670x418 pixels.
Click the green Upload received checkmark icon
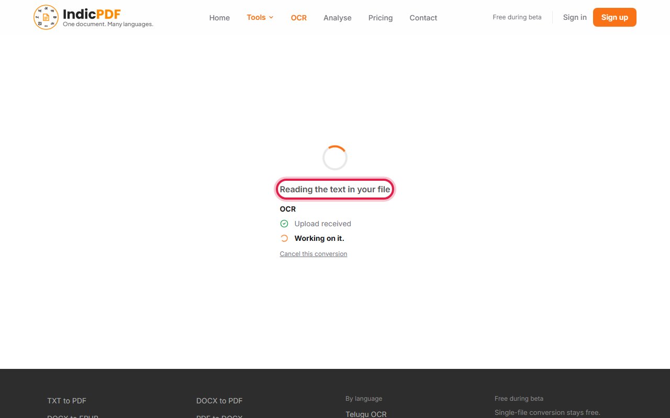[284, 224]
